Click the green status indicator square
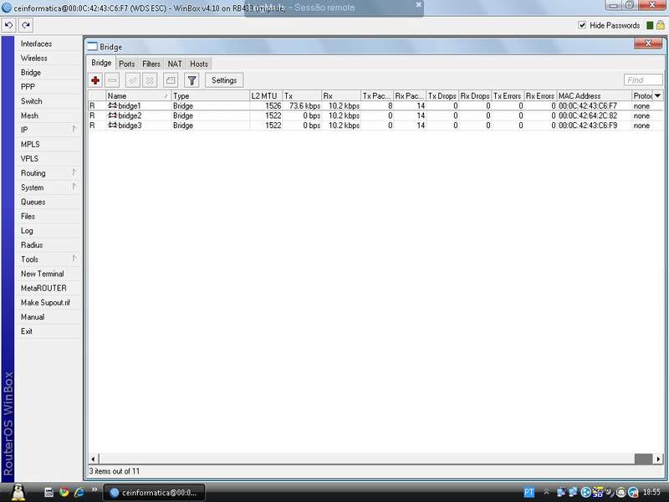The height and width of the screenshot is (502, 669). (650, 26)
